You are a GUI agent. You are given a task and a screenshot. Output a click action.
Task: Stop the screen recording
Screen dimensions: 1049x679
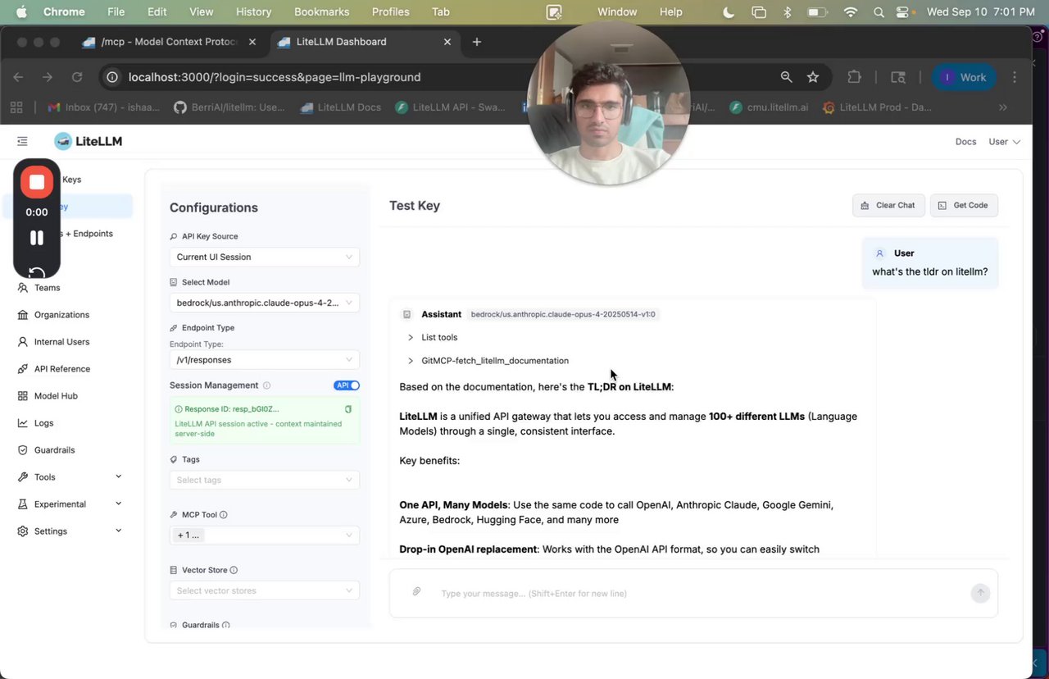coord(37,182)
